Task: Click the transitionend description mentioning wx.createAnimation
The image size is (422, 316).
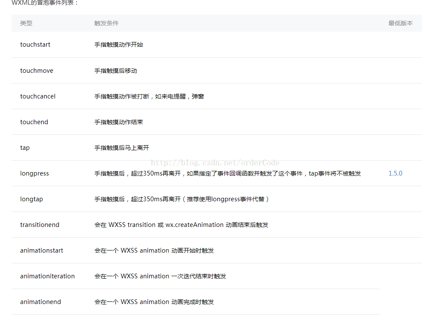Action: (181, 225)
